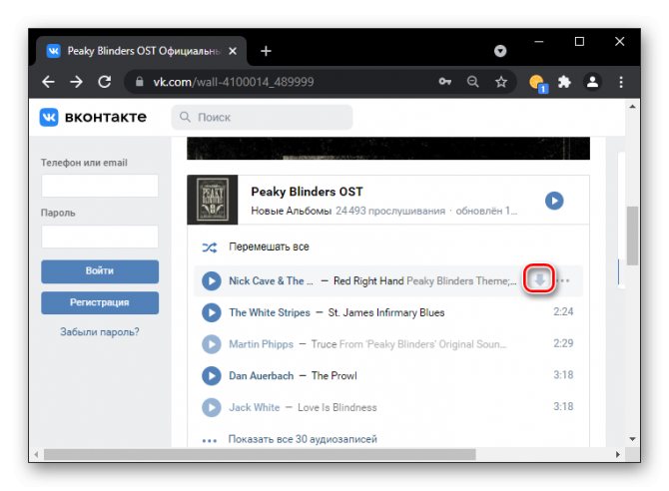Go back in browser history
Image resolution: width=669 pixels, height=491 pixels.
click(x=48, y=82)
